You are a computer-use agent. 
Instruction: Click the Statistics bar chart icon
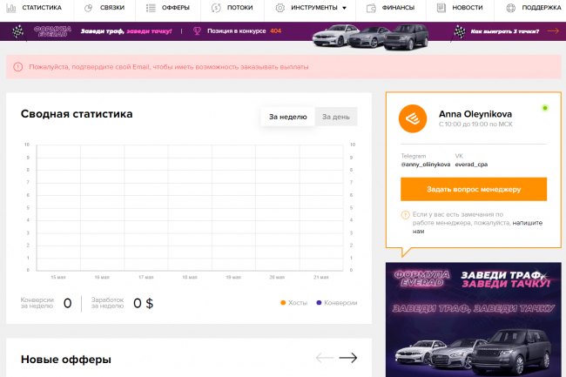pos(11,8)
